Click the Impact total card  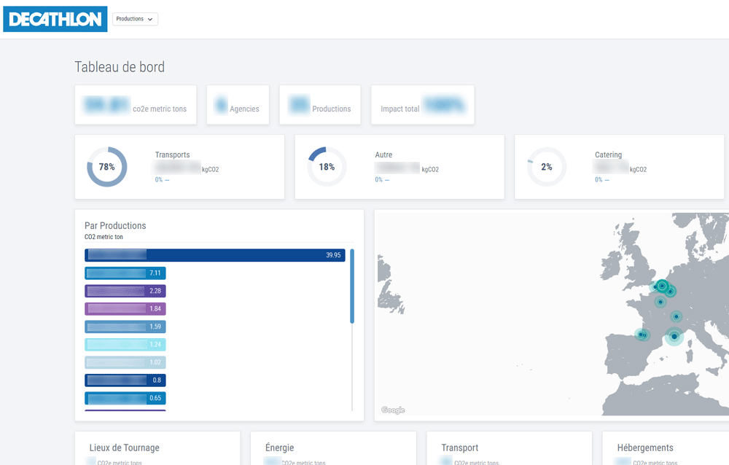(423, 105)
